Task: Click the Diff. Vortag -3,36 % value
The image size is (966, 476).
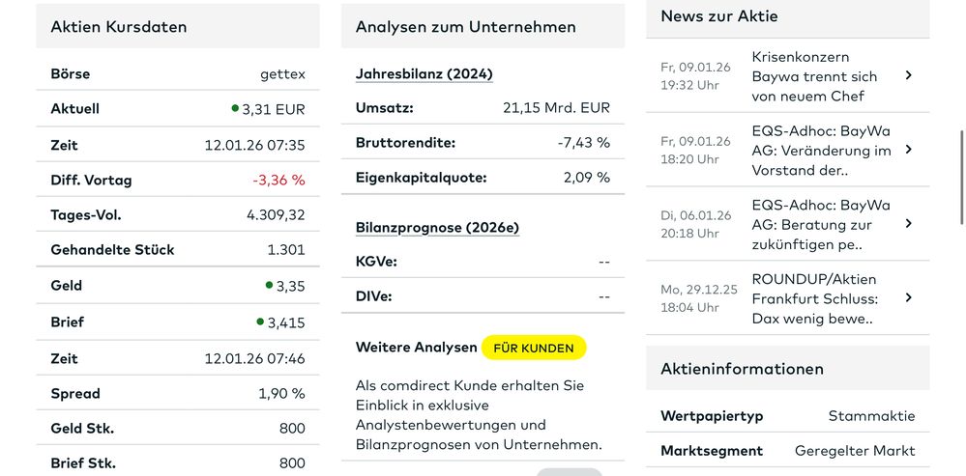Action: (x=278, y=180)
